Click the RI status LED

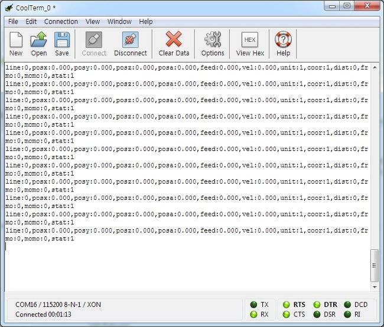347,314
